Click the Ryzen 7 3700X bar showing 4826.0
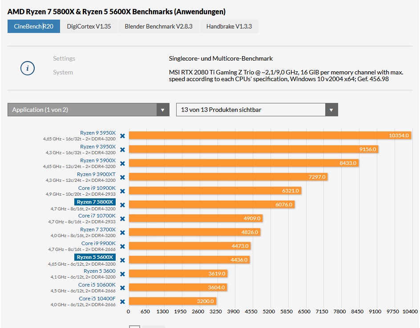This screenshot has height=328, width=420. tap(195, 232)
